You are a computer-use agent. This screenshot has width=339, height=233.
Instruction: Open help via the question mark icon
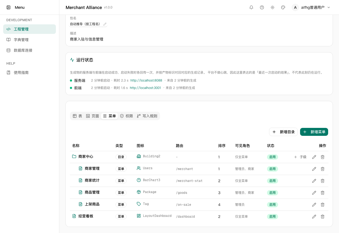(262, 7)
